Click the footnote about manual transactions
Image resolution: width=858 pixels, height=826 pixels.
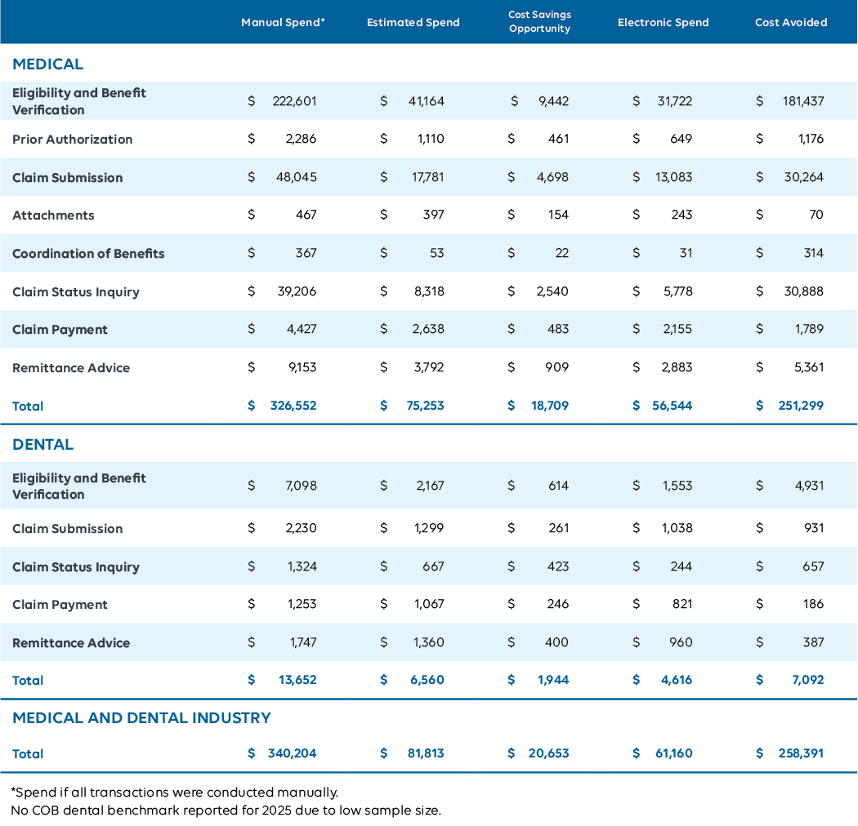click(x=174, y=792)
